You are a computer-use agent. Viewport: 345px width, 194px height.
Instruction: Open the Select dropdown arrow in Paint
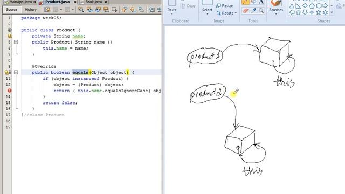207,13
